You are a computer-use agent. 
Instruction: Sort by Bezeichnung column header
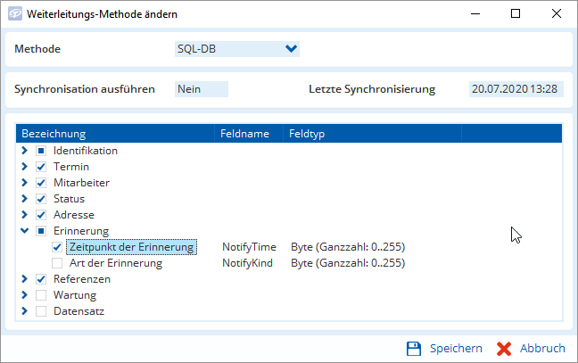pos(116,134)
